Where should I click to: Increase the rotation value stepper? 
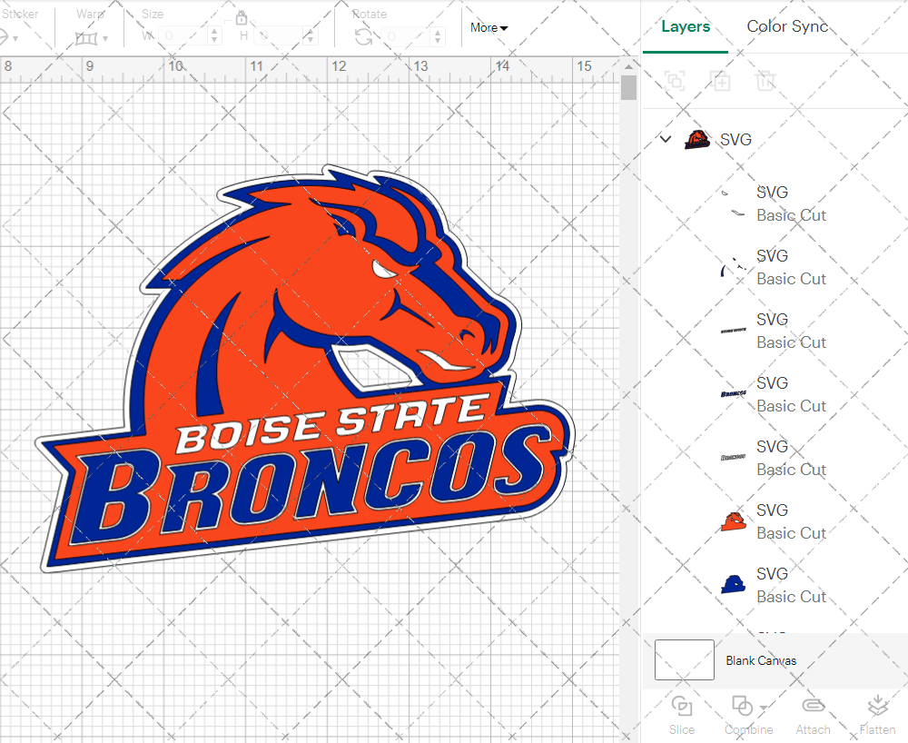(437, 34)
